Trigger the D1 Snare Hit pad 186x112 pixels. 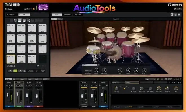(x=32, y=59)
